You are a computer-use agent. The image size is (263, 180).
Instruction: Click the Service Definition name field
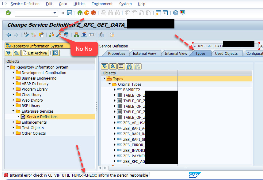pos(226,46)
